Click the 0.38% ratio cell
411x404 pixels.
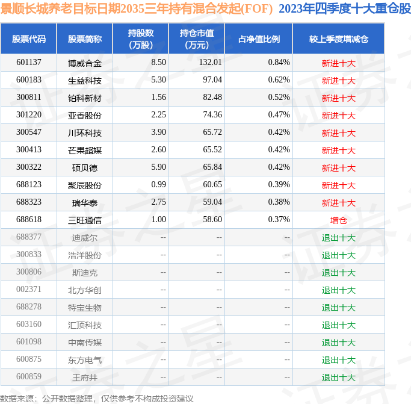point(279,202)
